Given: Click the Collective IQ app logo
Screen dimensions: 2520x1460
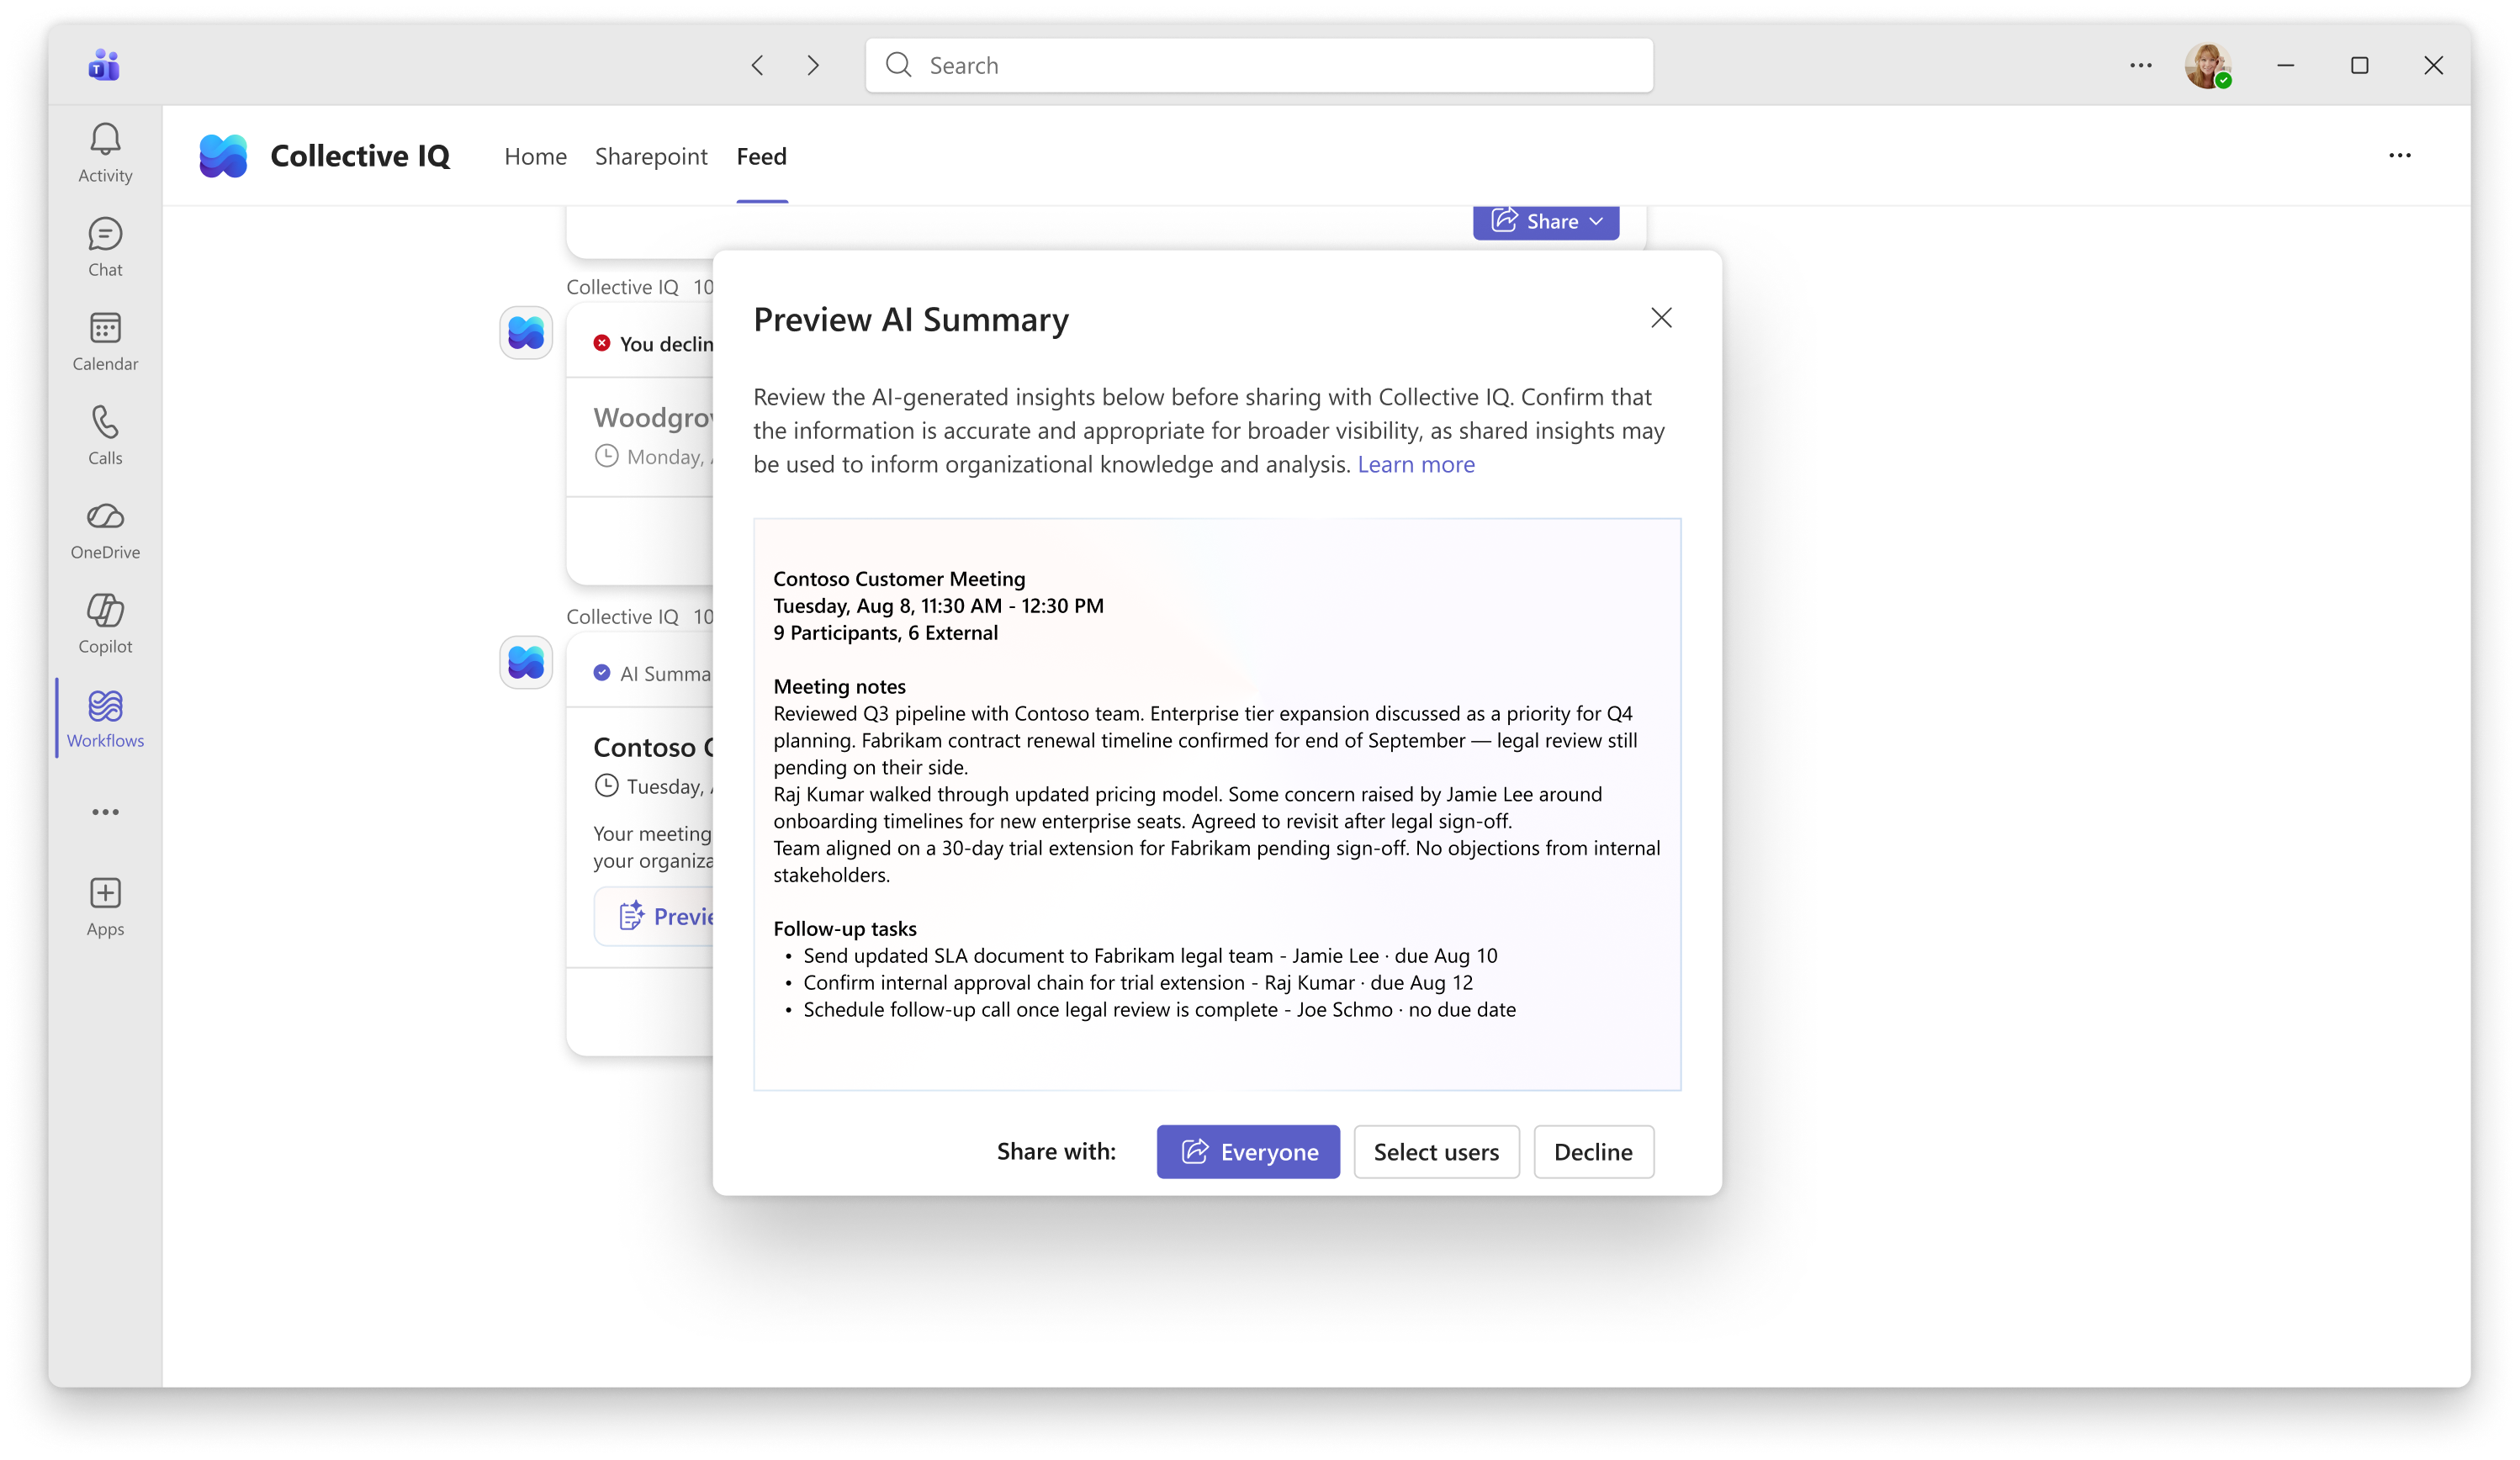Looking at the screenshot, I should [x=223, y=156].
